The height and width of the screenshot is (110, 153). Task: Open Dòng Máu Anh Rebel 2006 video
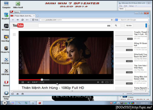click(x=141, y=78)
